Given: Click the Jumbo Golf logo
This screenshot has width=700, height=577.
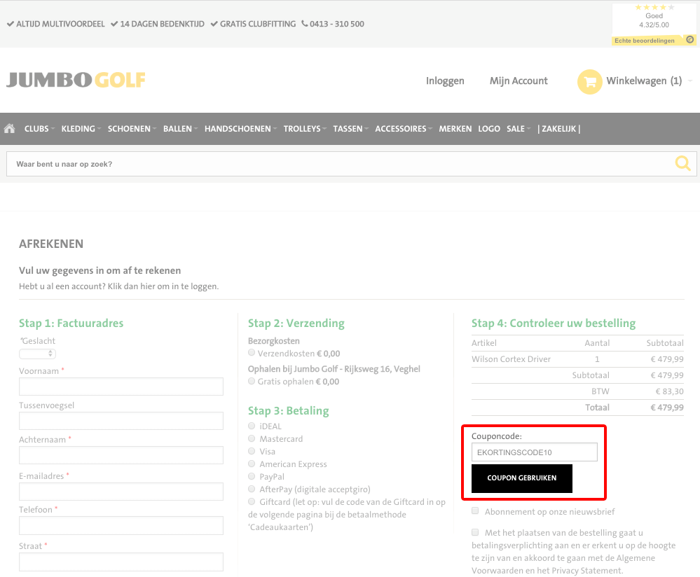Looking at the screenshot, I should (x=76, y=81).
